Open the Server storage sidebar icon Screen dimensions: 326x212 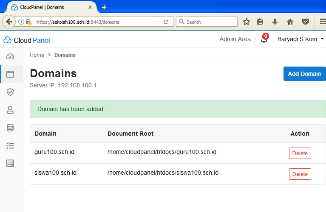(10, 163)
